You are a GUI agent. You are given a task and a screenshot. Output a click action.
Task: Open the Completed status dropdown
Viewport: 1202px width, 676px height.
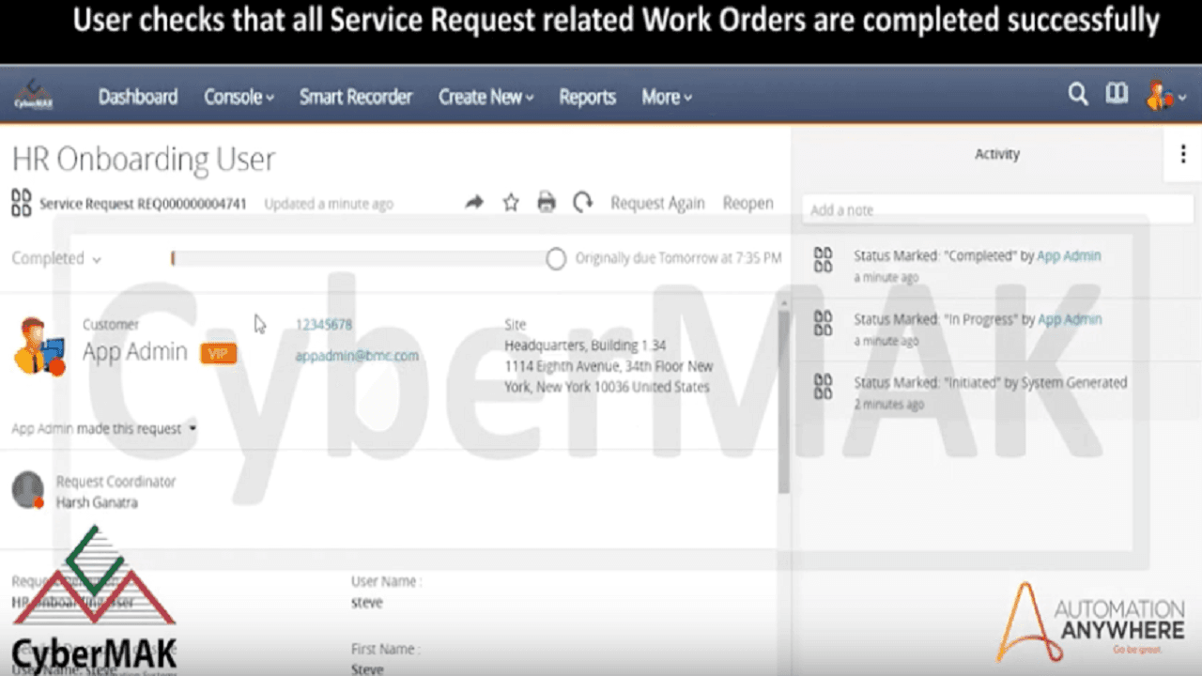click(x=56, y=258)
